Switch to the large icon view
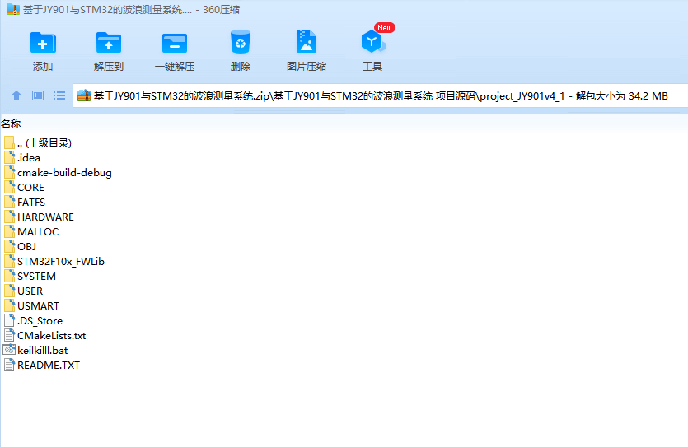Viewport: 688px width, 447px height. click(x=38, y=95)
